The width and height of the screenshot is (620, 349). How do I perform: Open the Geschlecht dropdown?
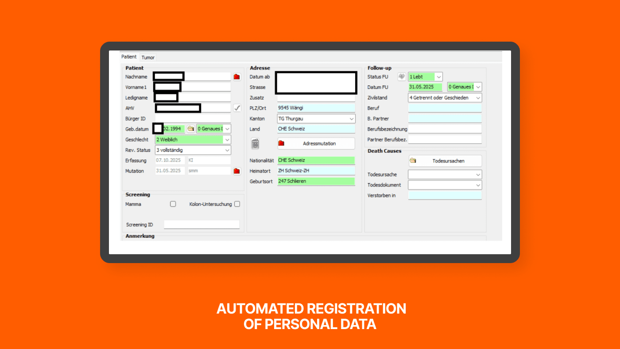tap(193, 140)
